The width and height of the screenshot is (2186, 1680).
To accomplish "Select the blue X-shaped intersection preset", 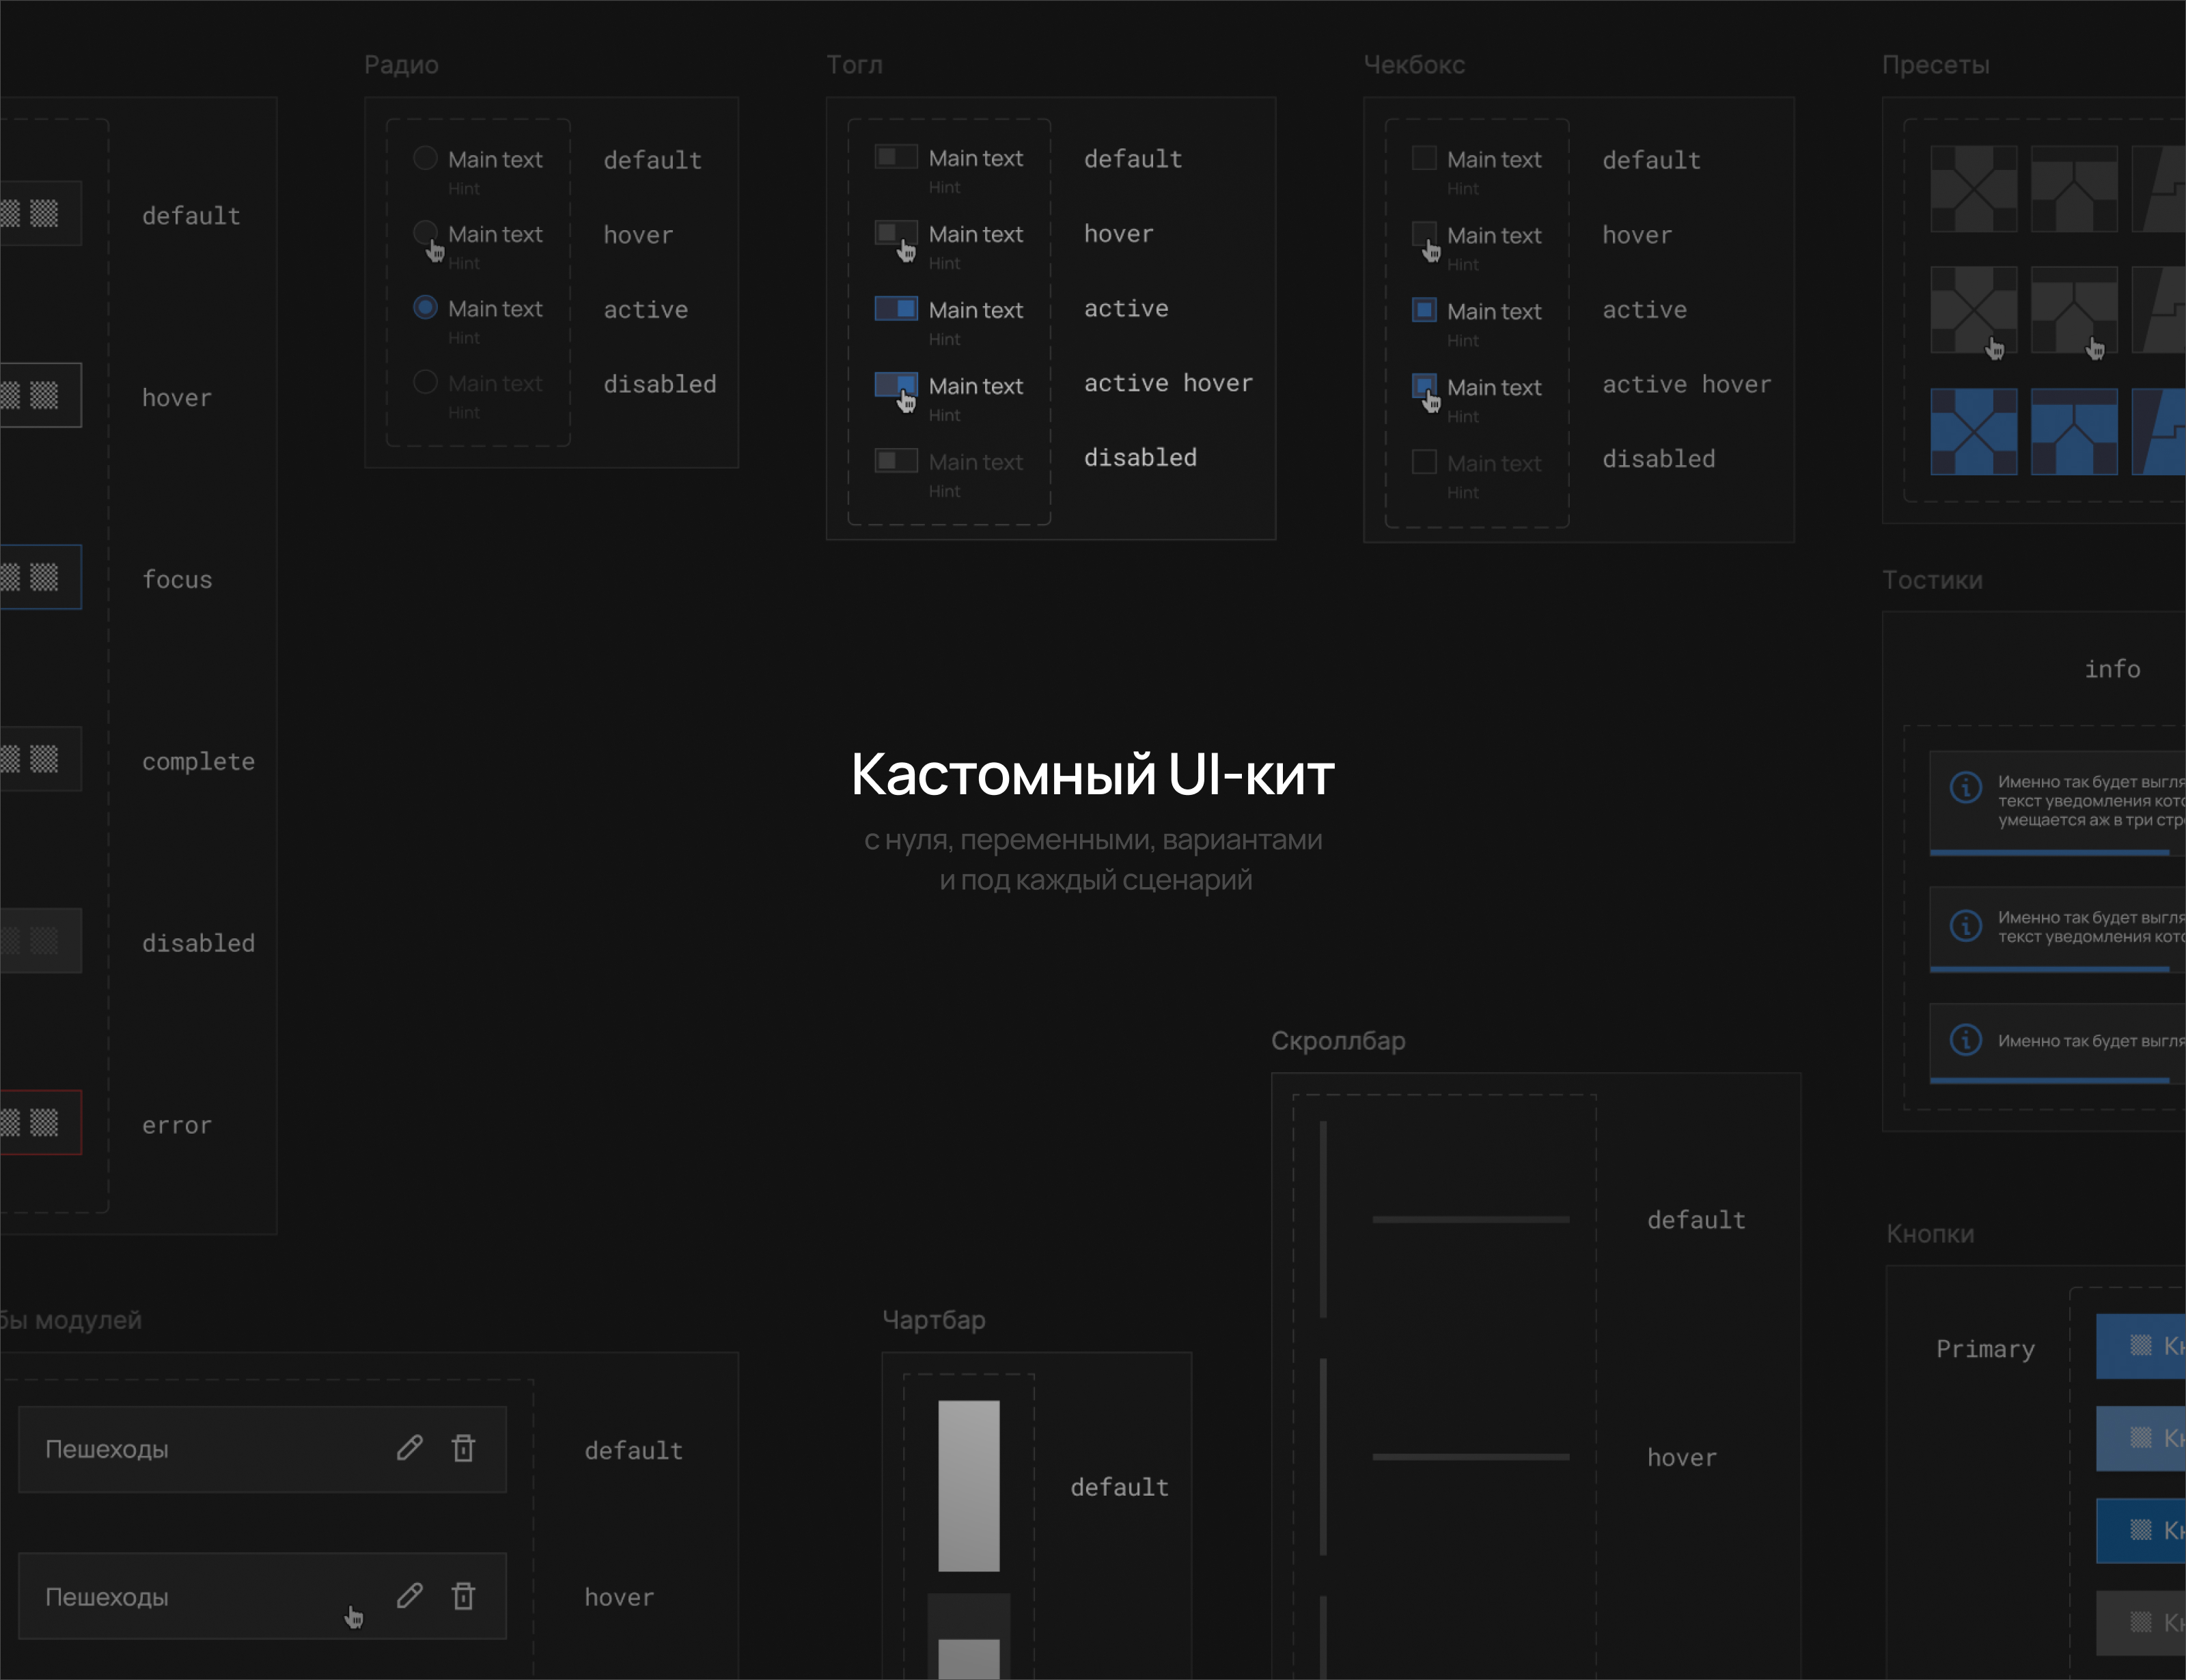I will (1973, 431).
